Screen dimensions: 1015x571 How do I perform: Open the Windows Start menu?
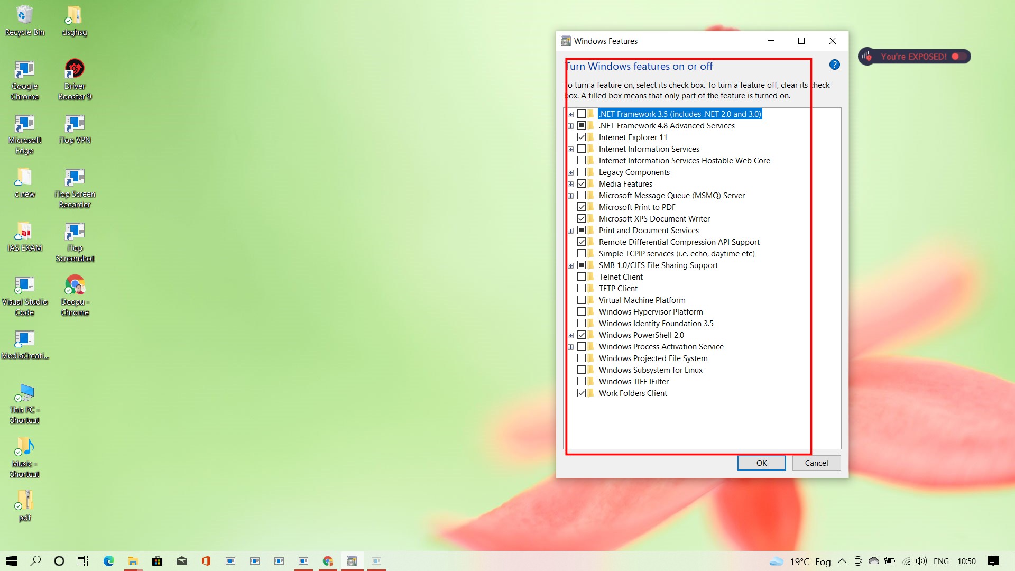pos(12,561)
